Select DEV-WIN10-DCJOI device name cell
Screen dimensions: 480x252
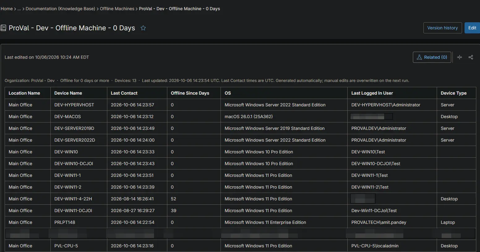[x=79, y=164]
